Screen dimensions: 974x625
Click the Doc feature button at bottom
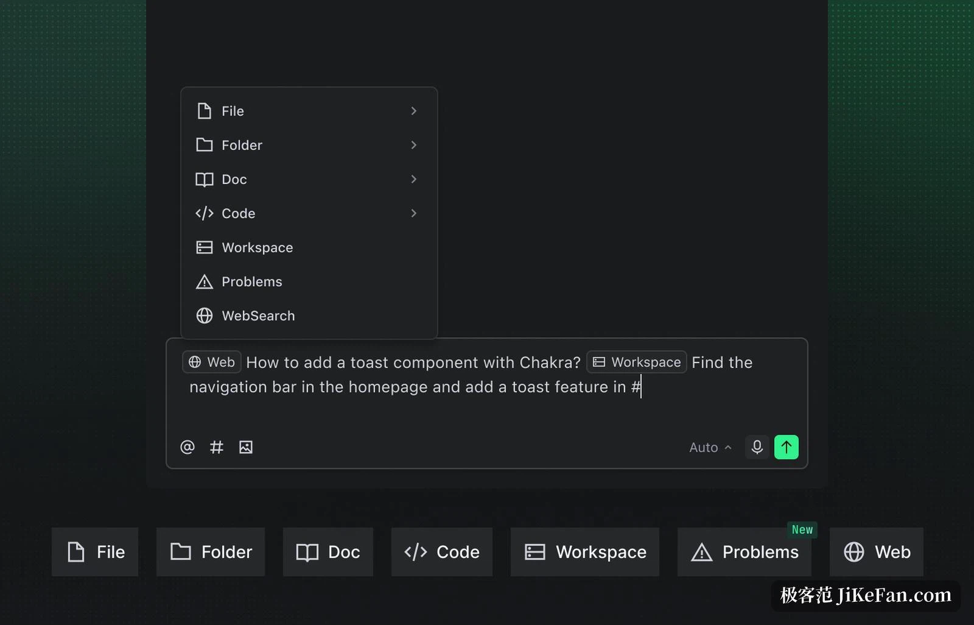(x=328, y=552)
